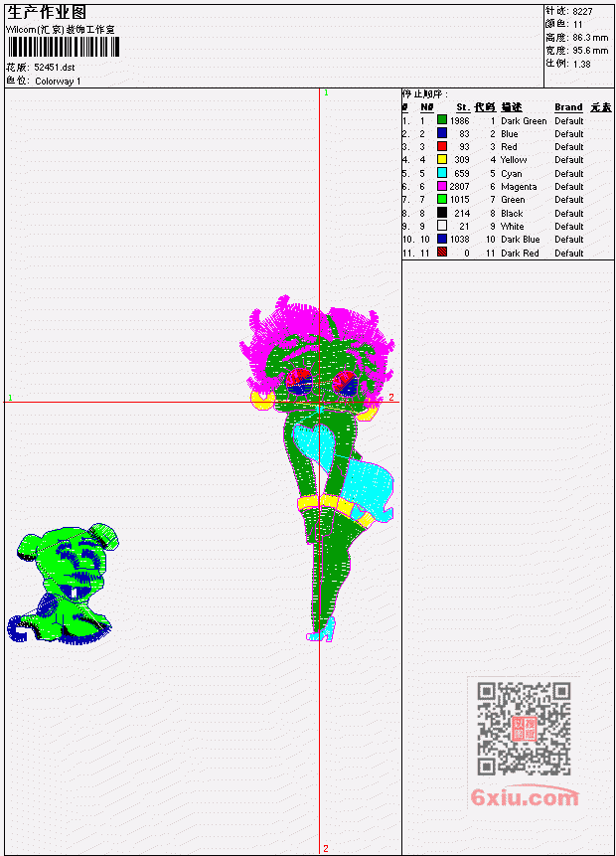The height and width of the screenshot is (856, 616).
Task: Select the color count line 颜色: 11
Action: tap(564, 24)
